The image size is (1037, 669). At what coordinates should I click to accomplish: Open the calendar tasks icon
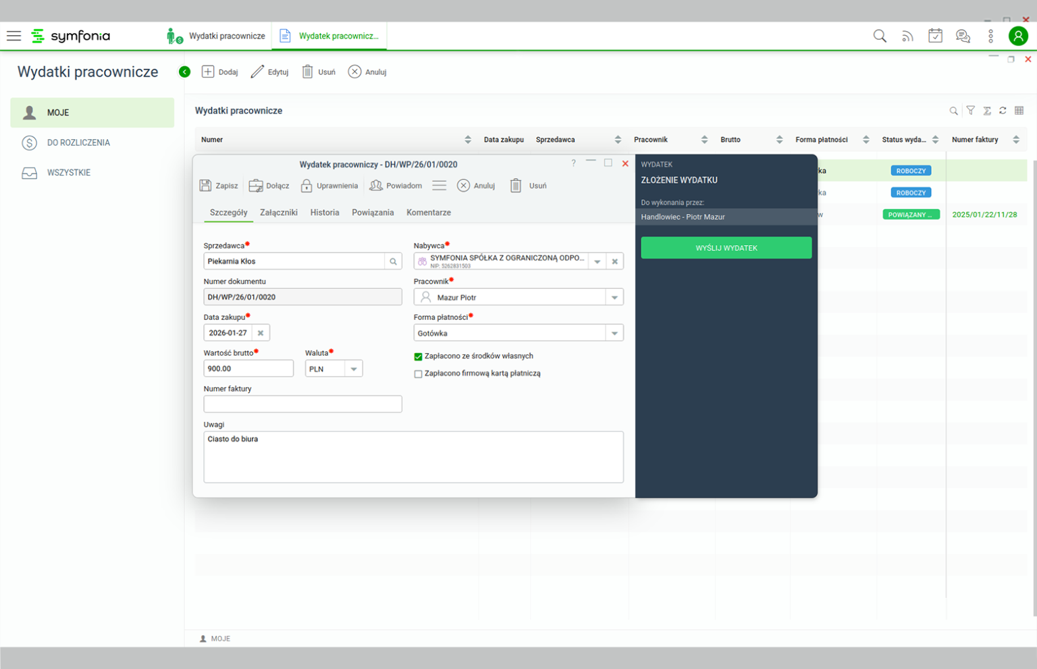pos(935,36)
